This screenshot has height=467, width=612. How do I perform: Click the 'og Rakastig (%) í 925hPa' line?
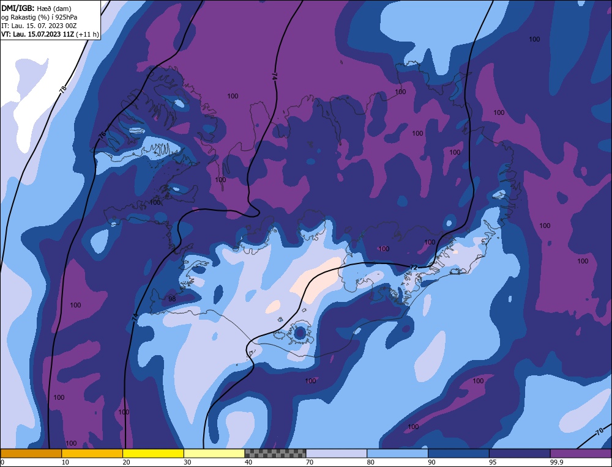[x=39, y=17]
